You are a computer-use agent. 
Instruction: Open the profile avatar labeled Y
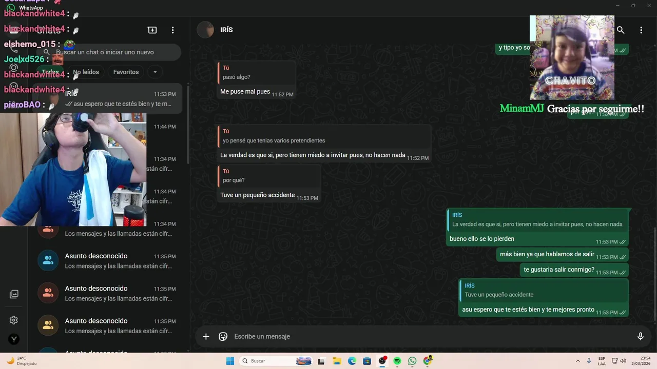click(x=14, y=339)
